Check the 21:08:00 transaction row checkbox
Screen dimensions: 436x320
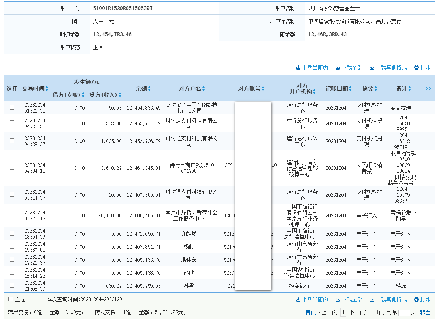[x=12, y=285]
